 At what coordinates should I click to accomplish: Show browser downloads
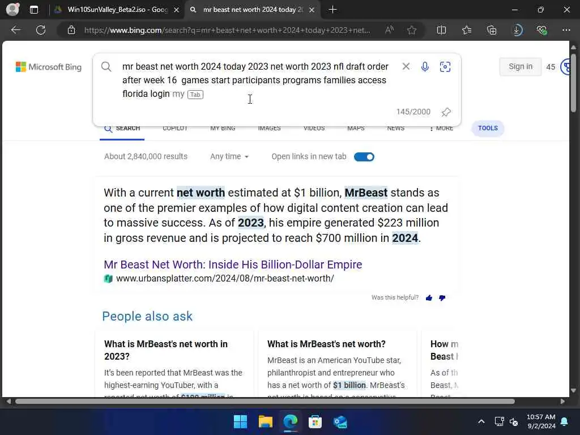(517, 30)
